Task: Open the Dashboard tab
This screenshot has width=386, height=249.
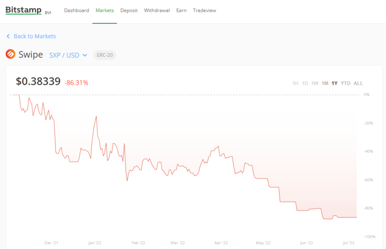Action: pyautogui.click(x=77, y=10)
